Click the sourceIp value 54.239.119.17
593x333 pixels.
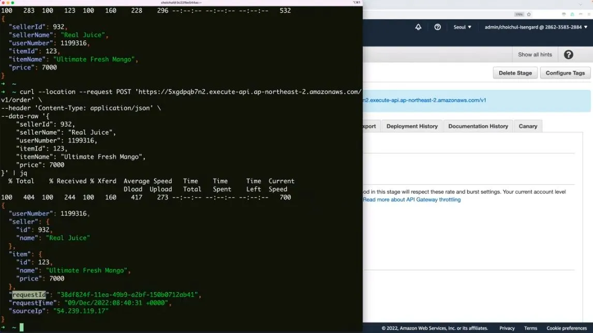point(81,311)
